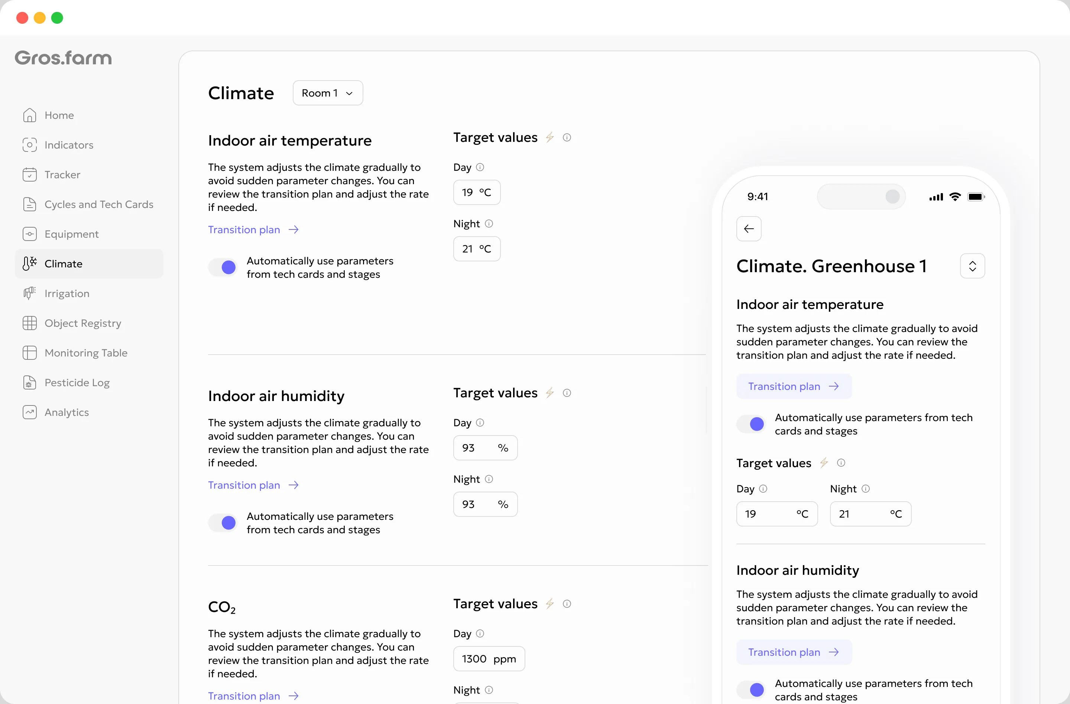Click info icon beside humidity Day label
This screenshot has height=704, width=1070.
480,423
